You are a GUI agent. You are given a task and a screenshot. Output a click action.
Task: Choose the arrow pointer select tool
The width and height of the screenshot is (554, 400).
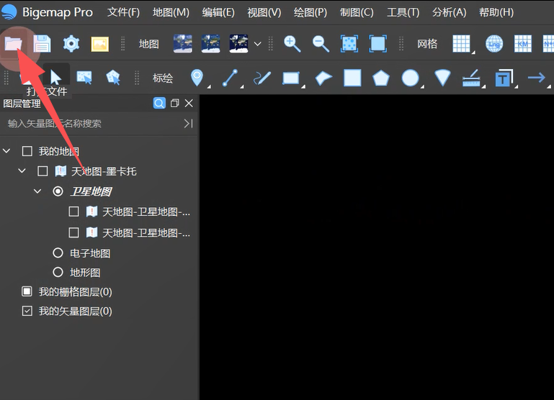pos(55,77)
